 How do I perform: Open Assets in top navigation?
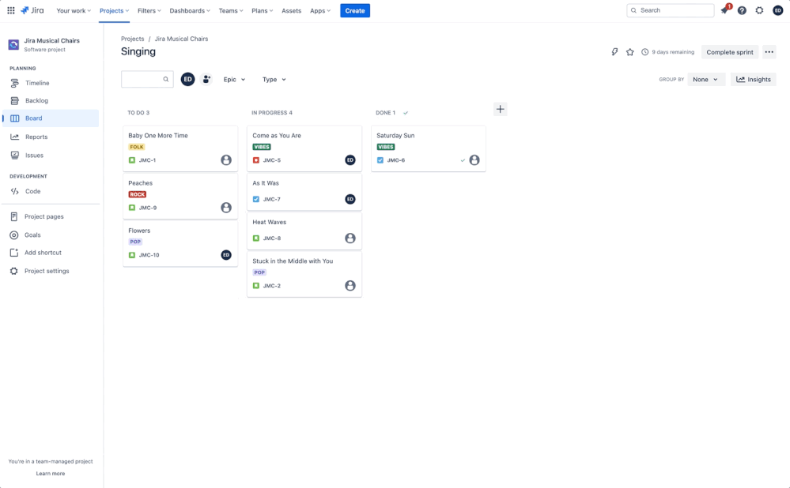coord(291,10)
